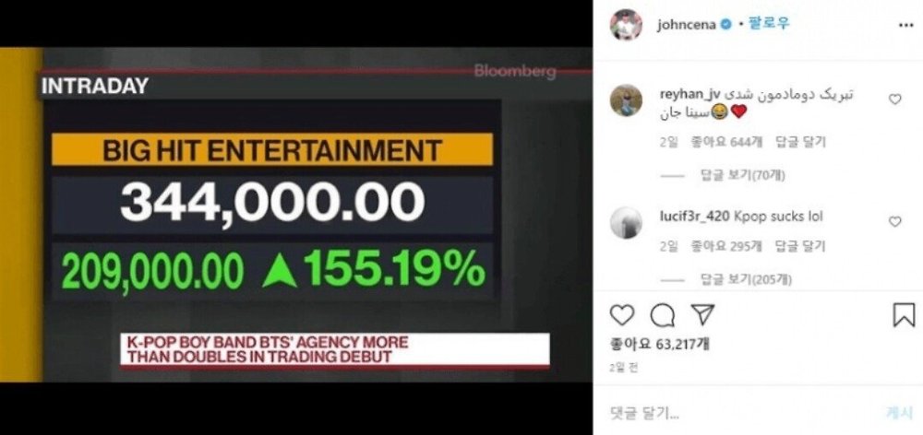Screen dimensions: 923x435
Task: Reply to reyhan_jv's comment
Action: 800,142
